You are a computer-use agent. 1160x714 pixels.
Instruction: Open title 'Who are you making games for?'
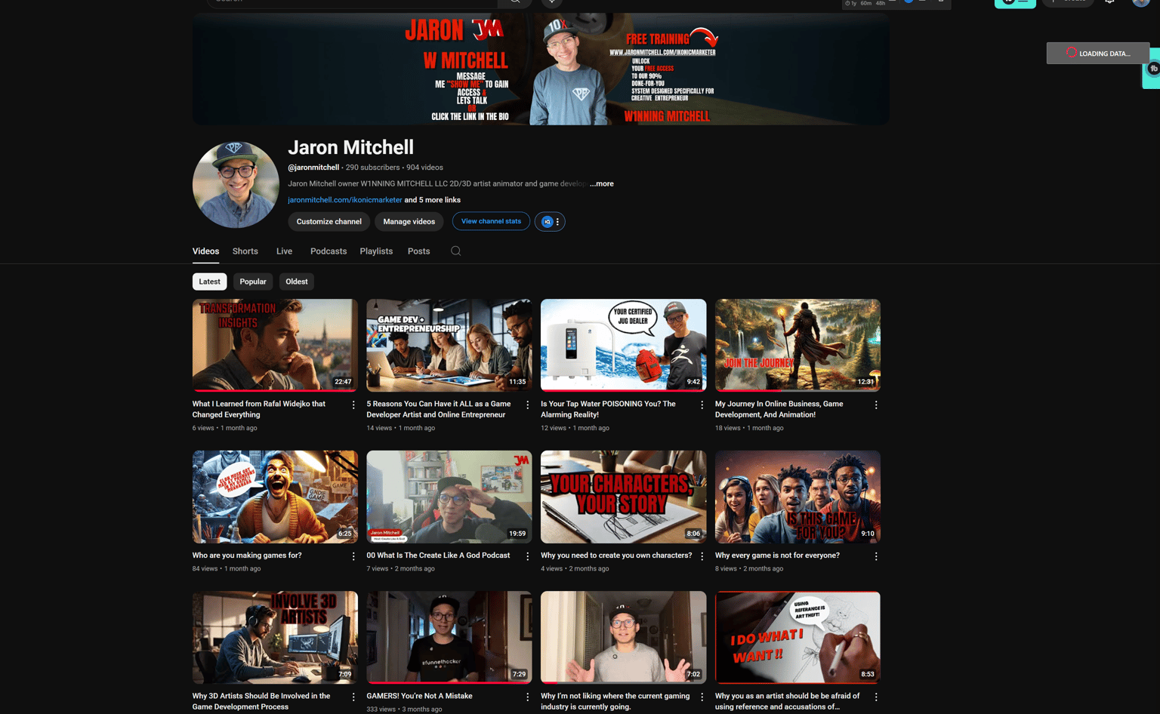247,556
